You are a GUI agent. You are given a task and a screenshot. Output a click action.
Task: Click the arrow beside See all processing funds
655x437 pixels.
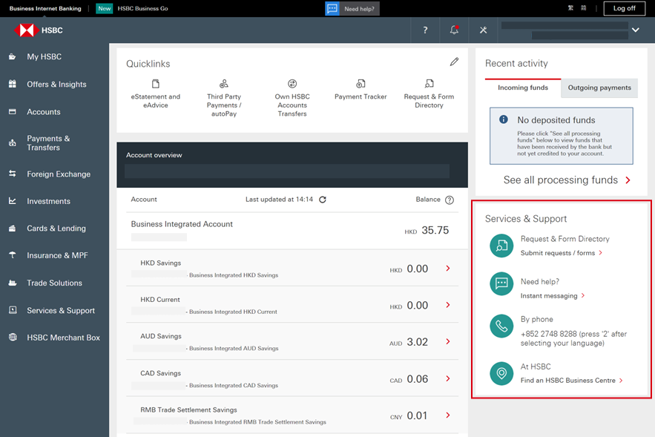628,180
